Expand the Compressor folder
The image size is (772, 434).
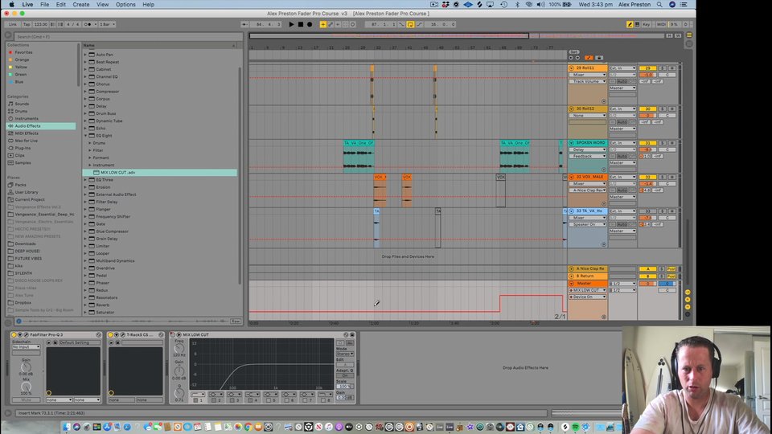pos(85,92)
